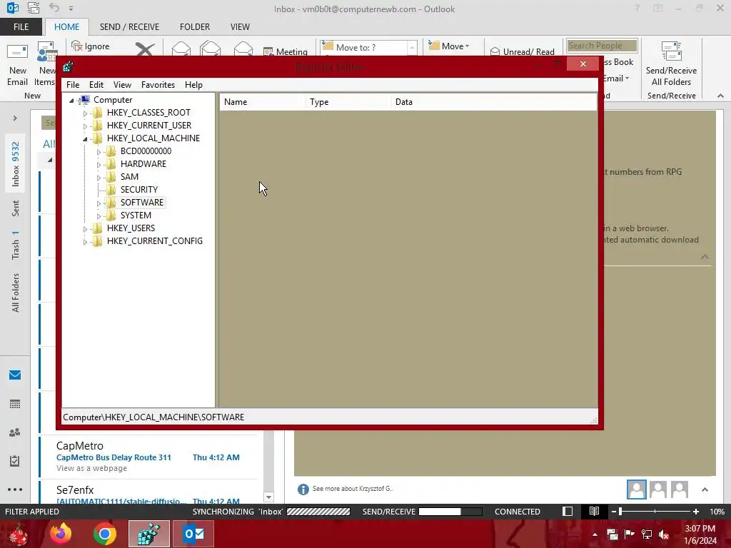Click the Type column header
The height and width of the screenshot is (548, 731).
click(x=348, y=102)
